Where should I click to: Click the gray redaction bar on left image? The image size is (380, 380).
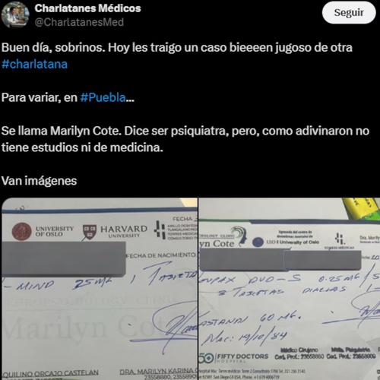click(64, 258)
